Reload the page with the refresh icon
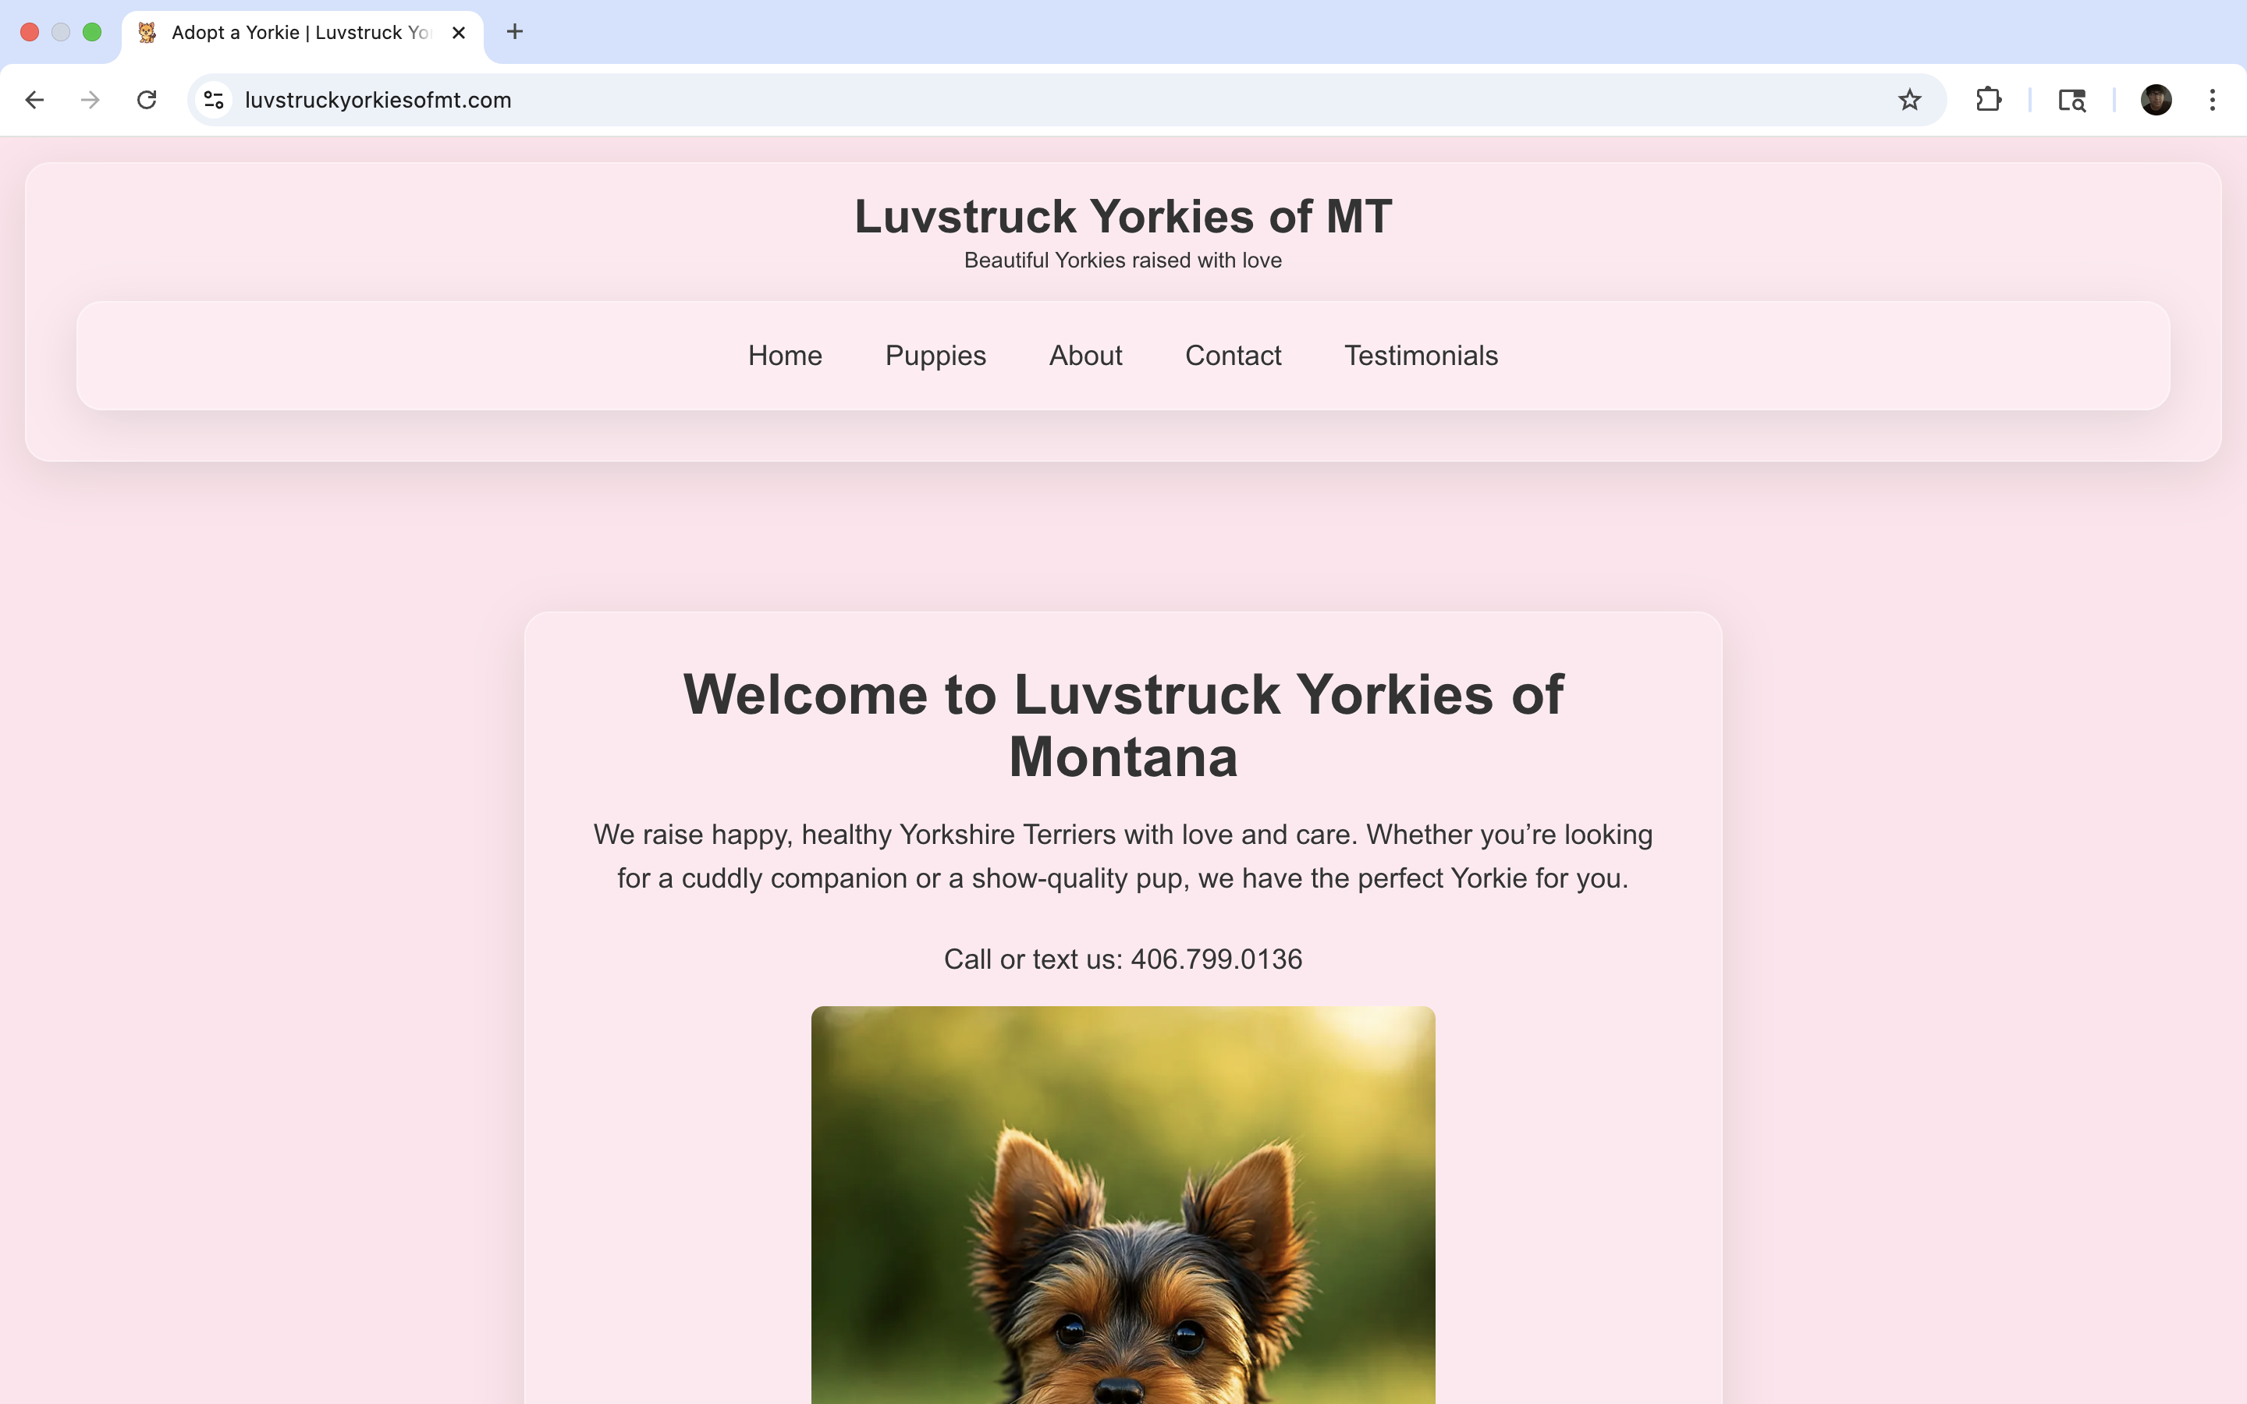Image resolution: width=2247 pixels, height=1404 pixels. [147, 99]
